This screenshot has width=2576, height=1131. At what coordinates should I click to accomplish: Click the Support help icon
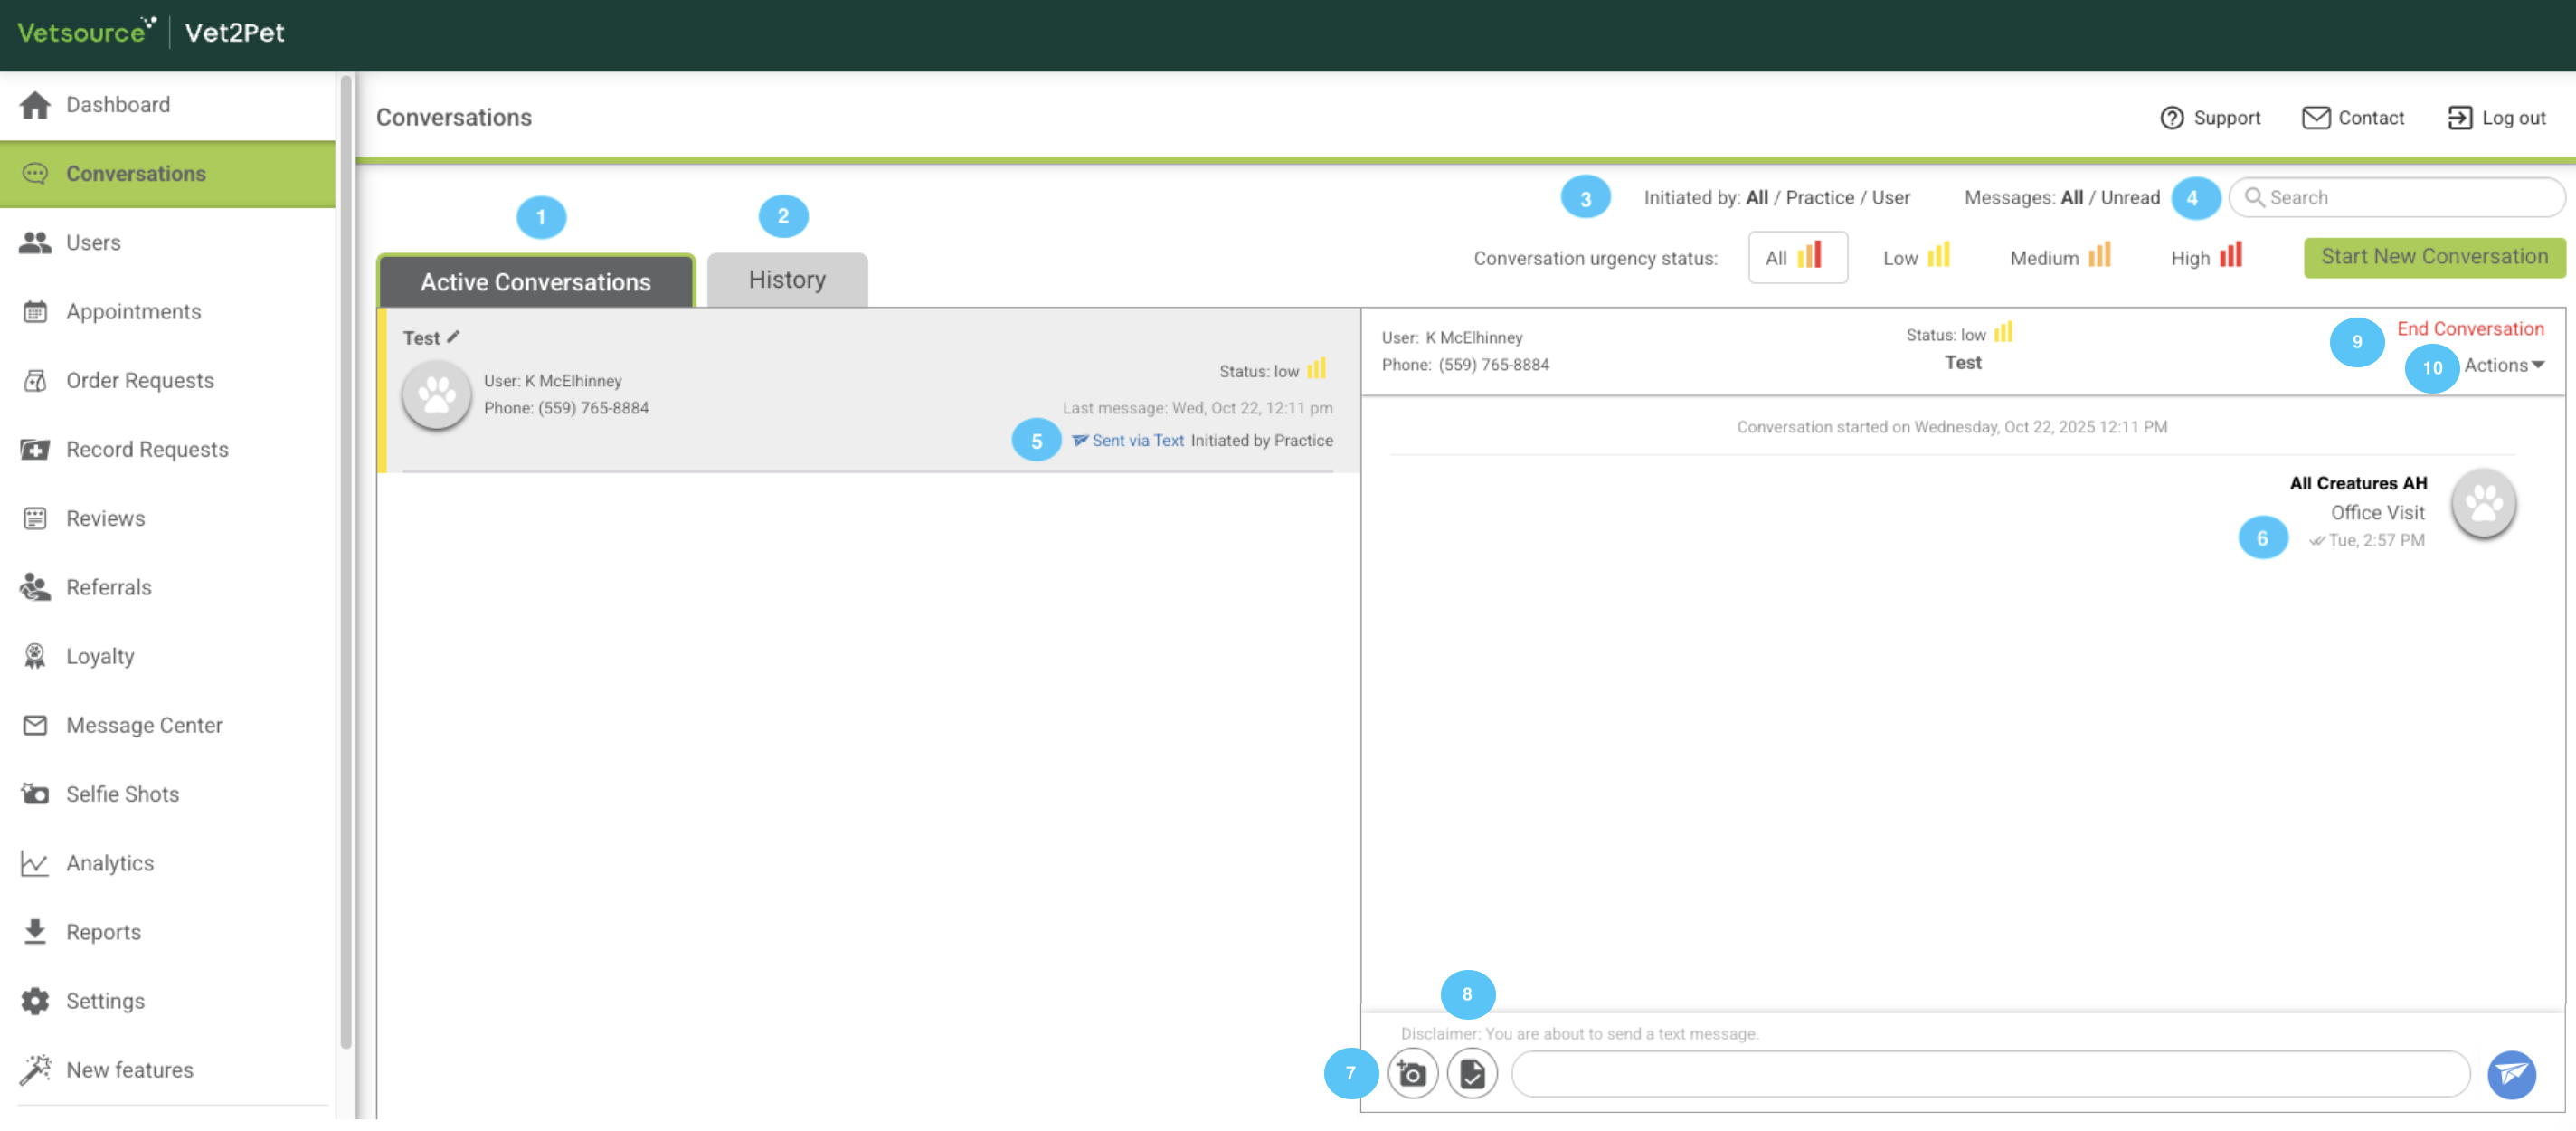point(2171,118)
